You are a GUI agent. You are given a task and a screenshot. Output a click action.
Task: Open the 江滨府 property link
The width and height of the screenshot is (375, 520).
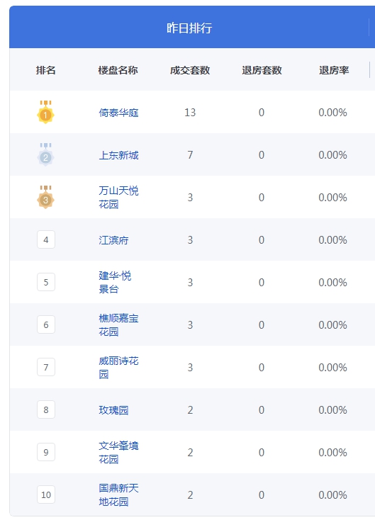pos(113,240)
